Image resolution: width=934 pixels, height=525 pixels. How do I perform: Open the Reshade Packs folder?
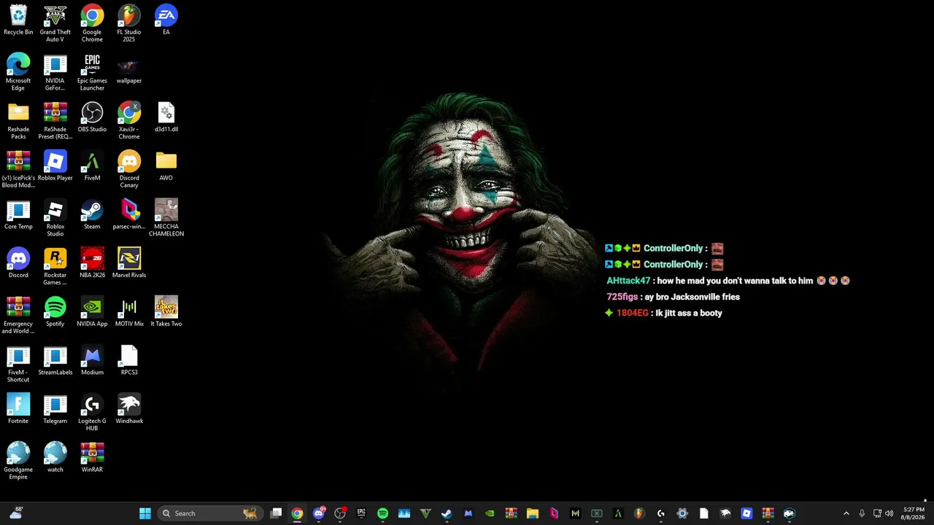tap(18, 121)
